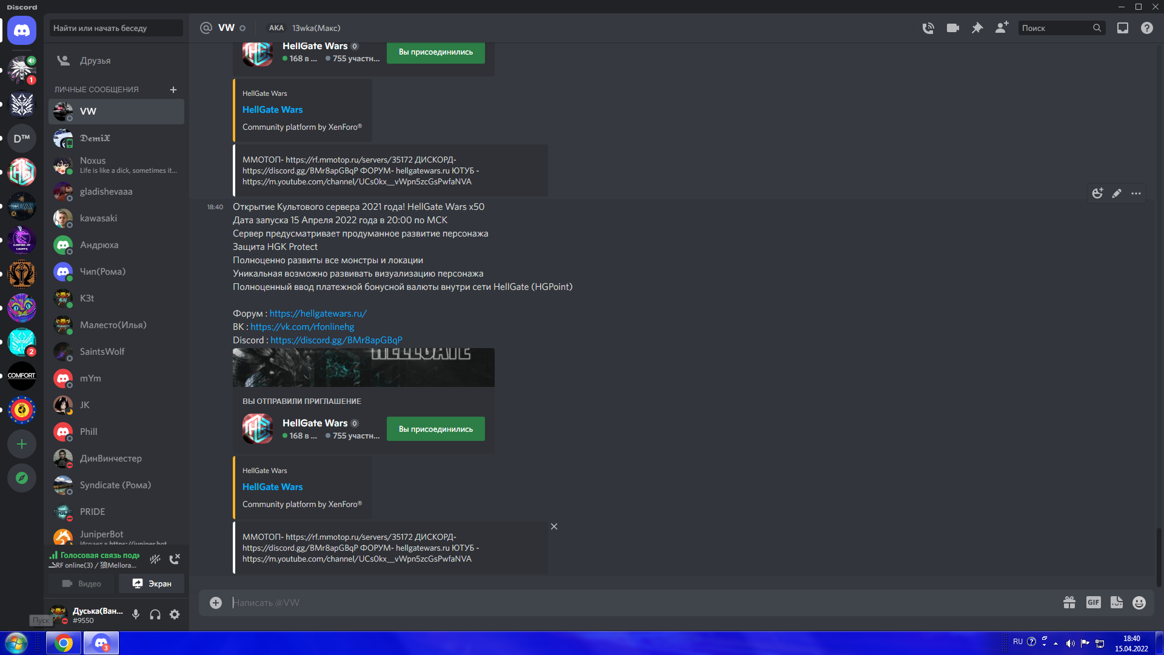Click lower 'Вы присоединились' invite button
1164x655 pixels.
click(436, 429)
